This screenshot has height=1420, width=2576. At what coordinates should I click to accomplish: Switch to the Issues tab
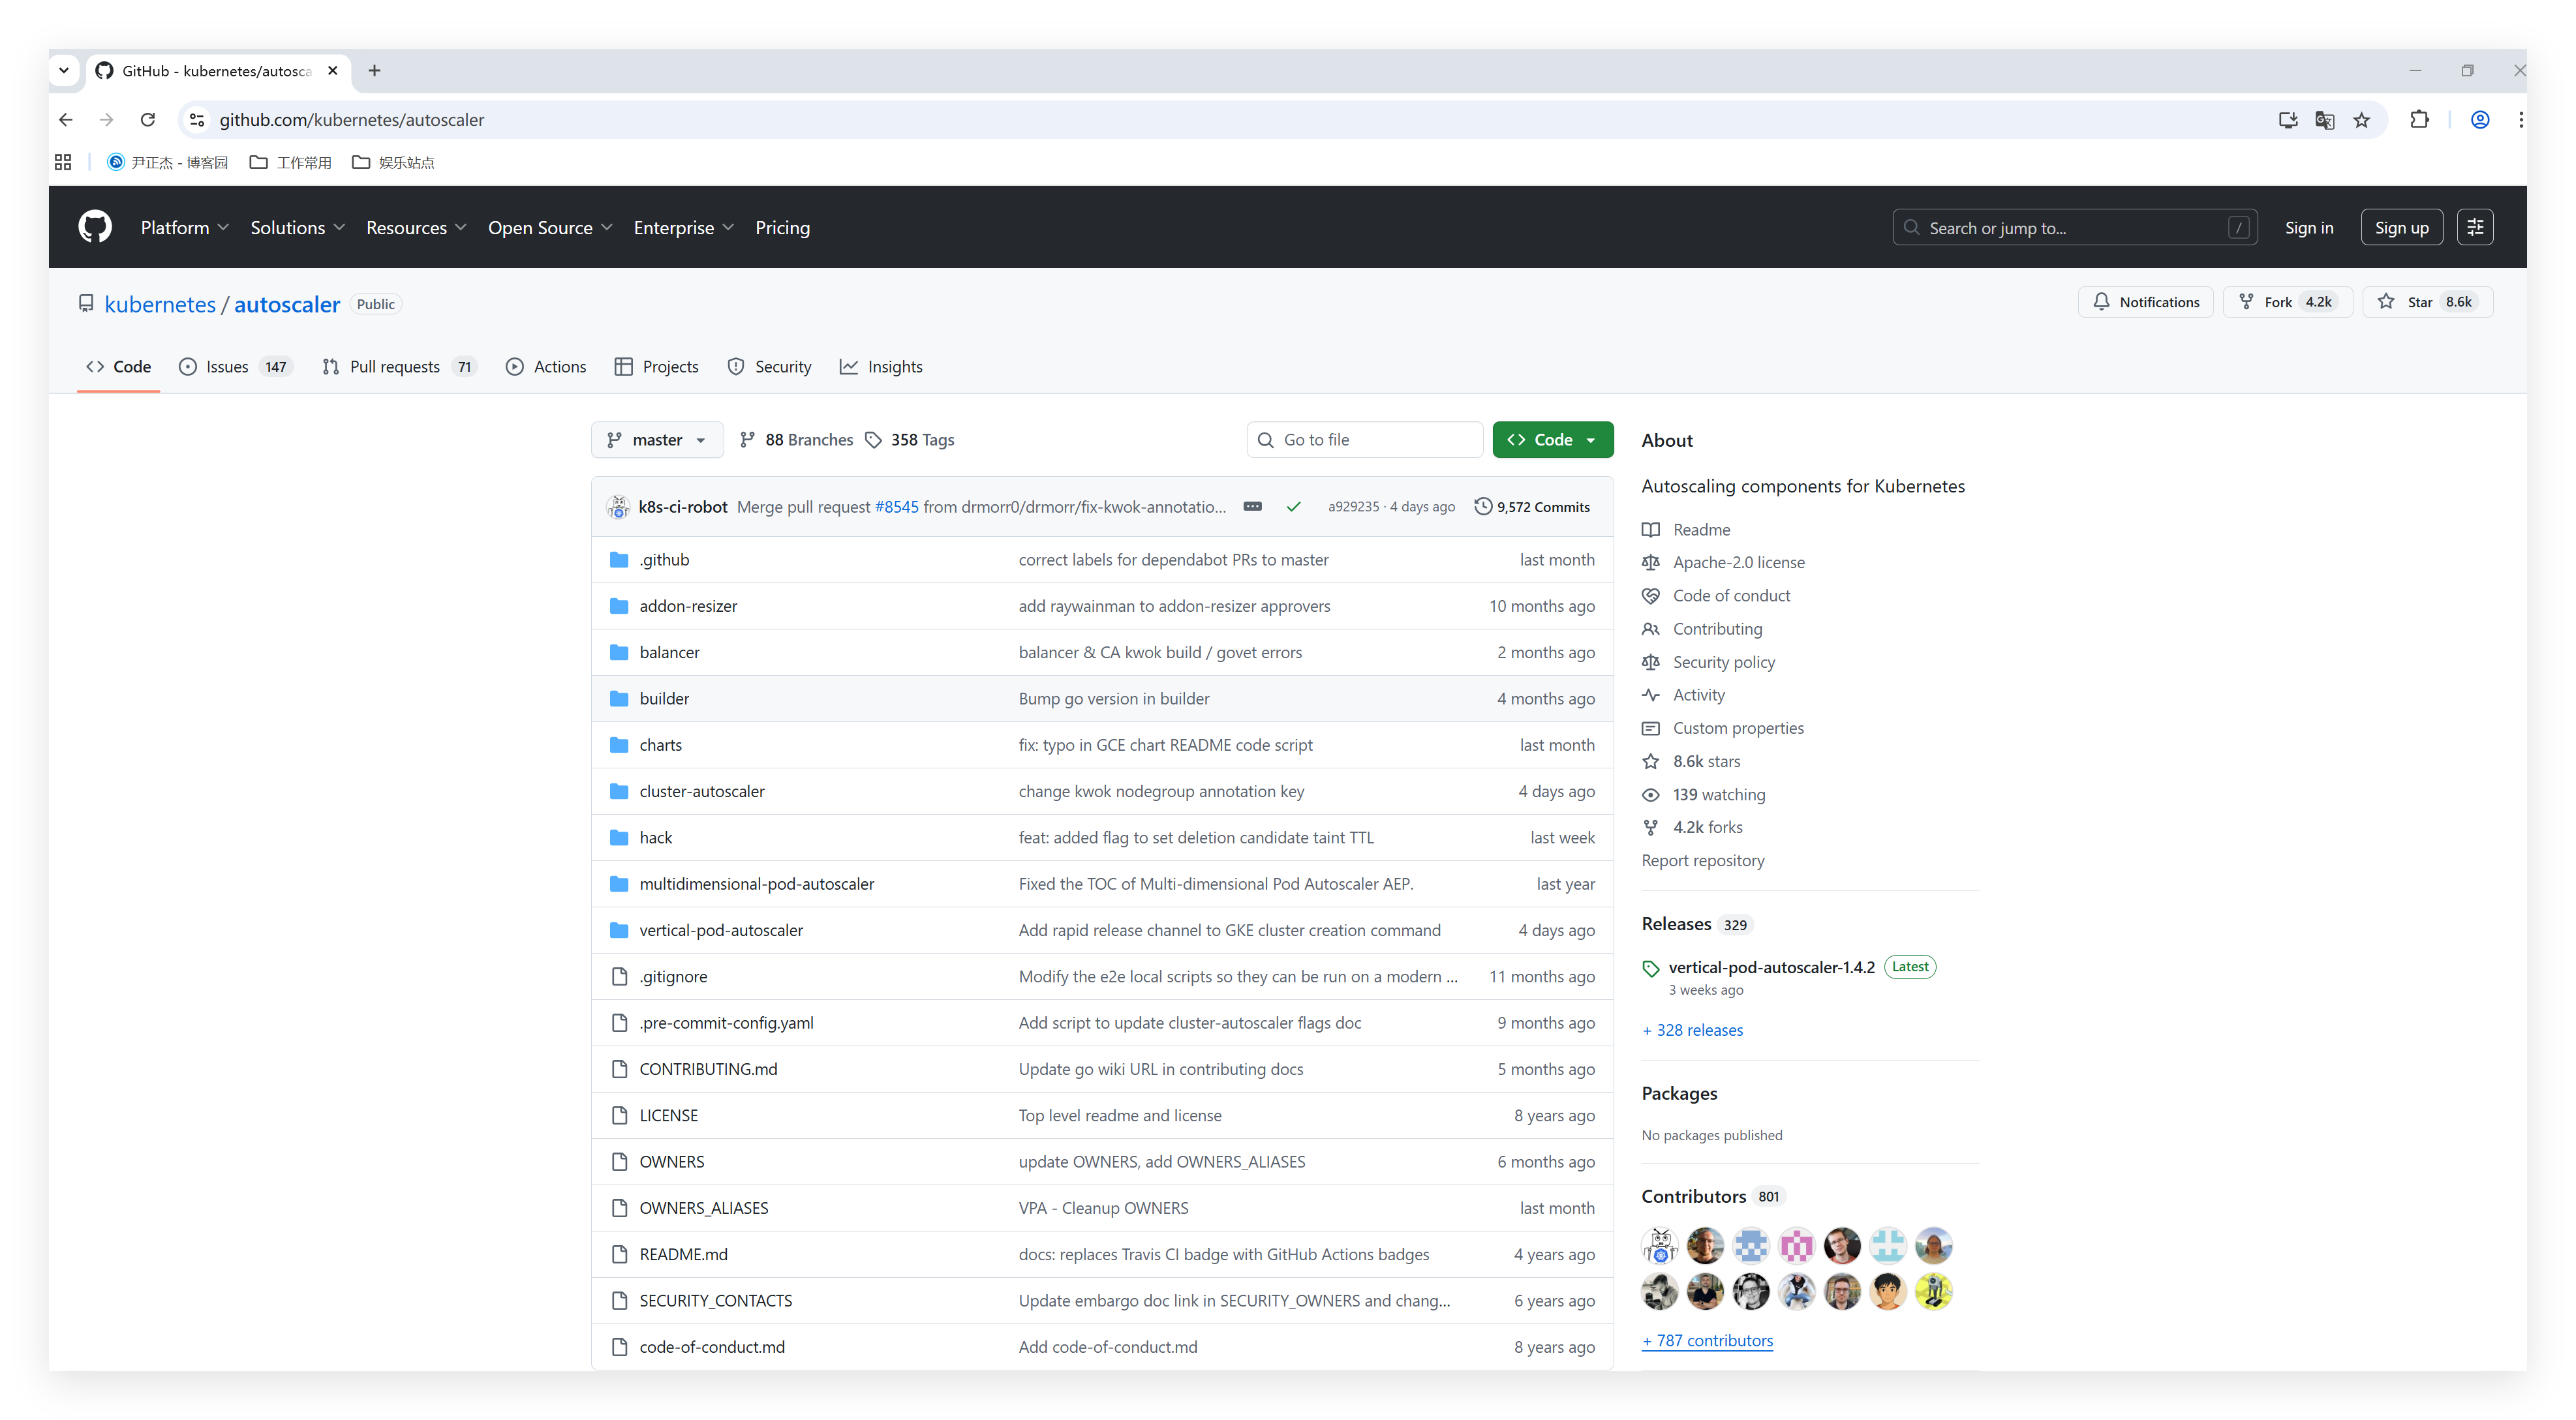tap(227, 367)
